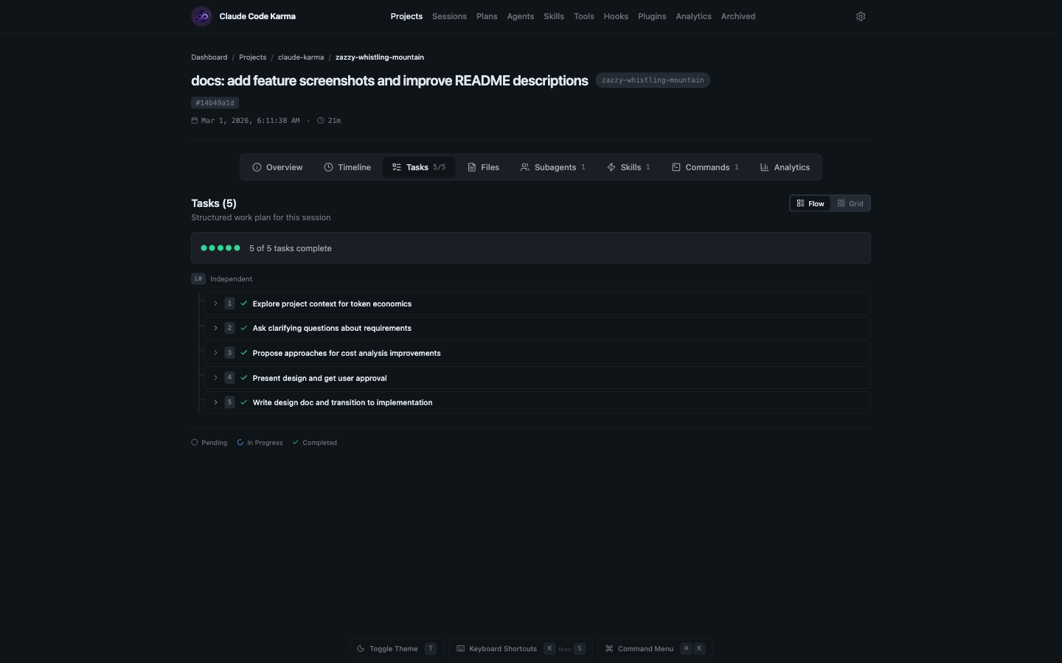Expand task 2 Ask clarifying questions
1062x663 pixels.
(x=215, y=328)
